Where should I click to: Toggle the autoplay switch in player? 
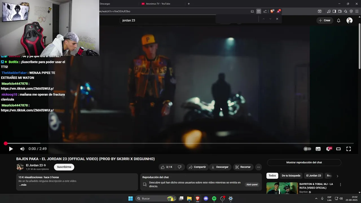point(307,149)
